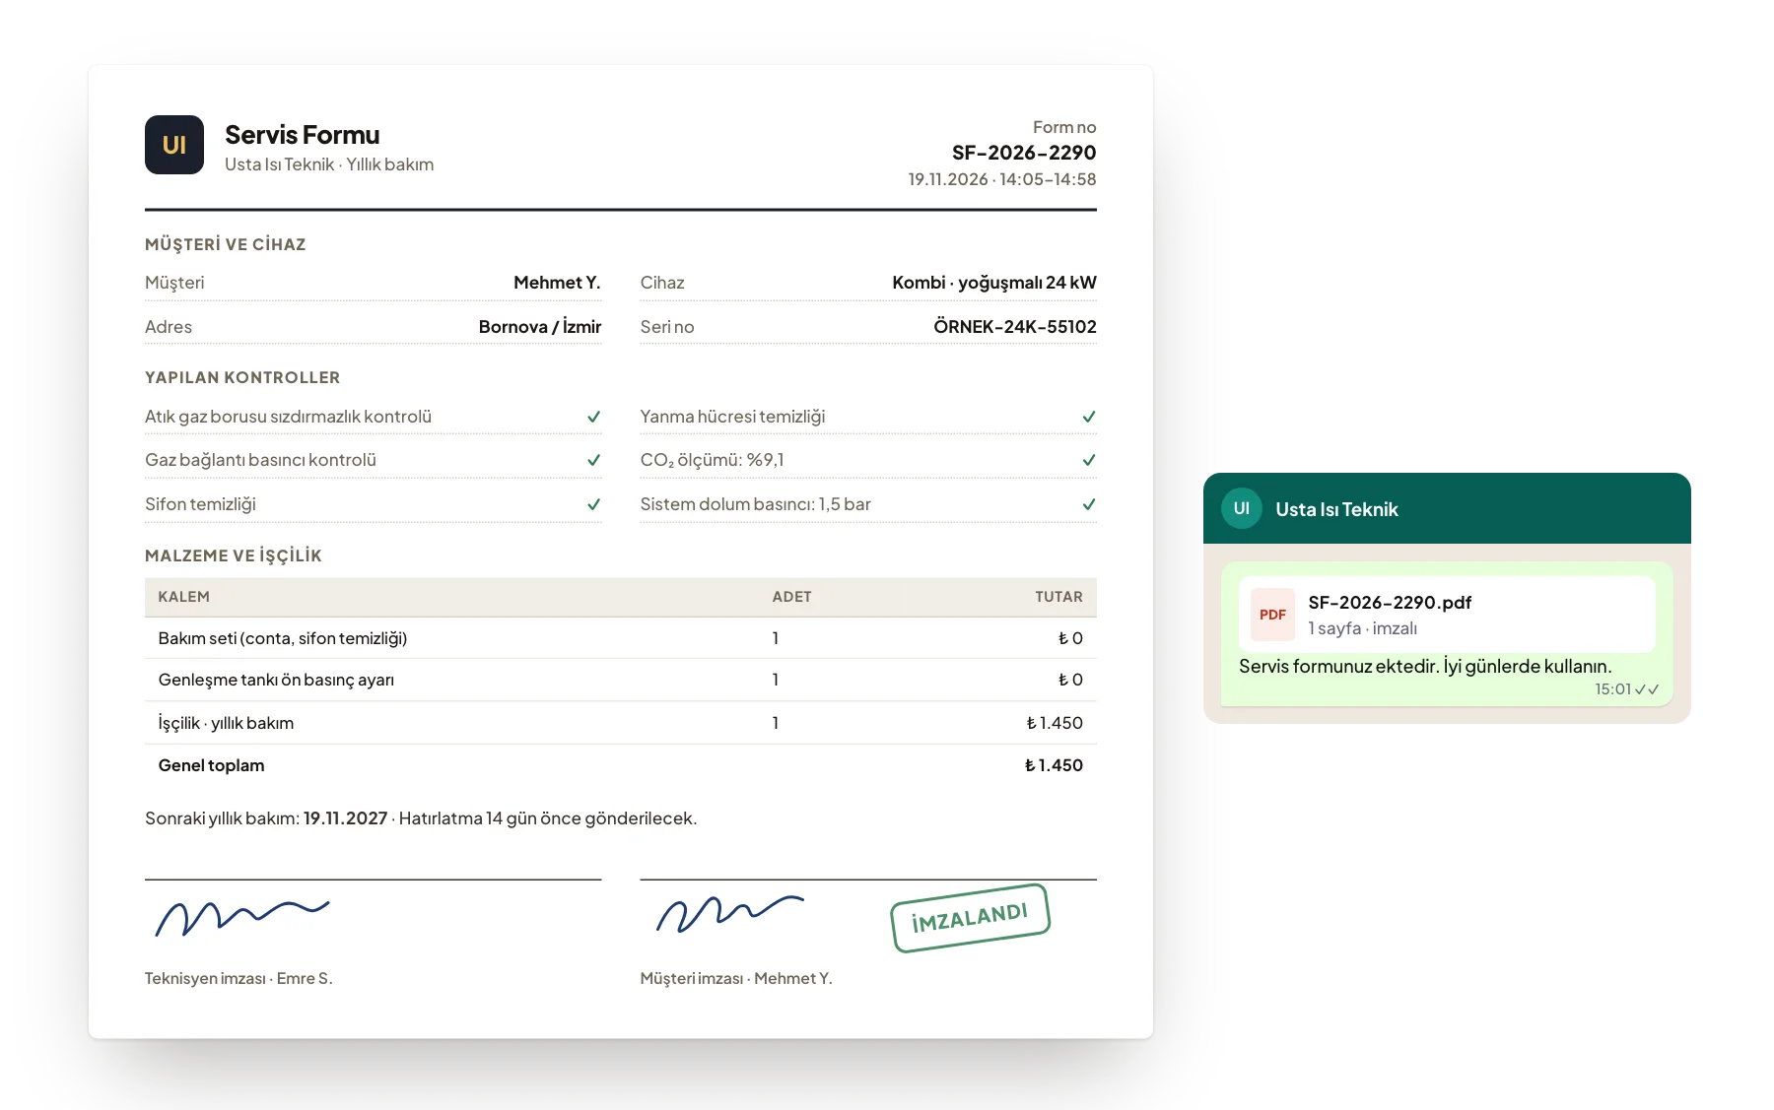Open the PDF file icon in message
Screen dimensions: 1774x1110
(1272, 615)
